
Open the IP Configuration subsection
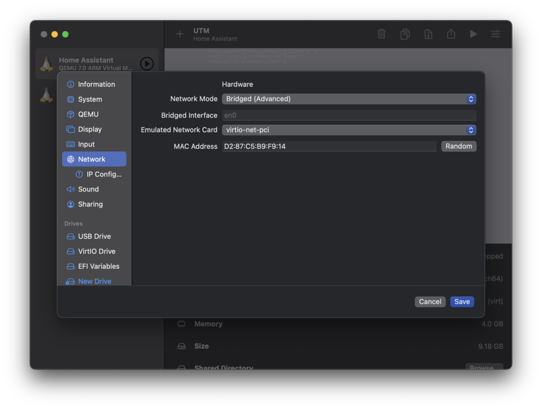pos(98,175)
